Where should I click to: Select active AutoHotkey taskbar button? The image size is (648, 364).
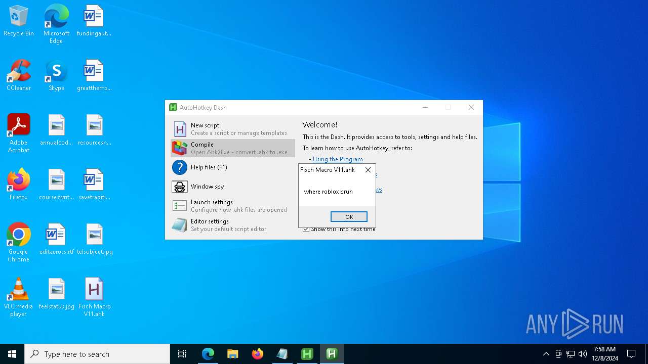tap(332, 354)
